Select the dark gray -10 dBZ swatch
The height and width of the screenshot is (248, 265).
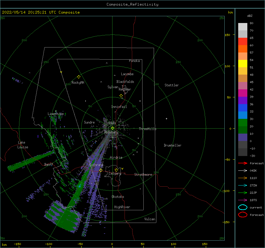pos(243,152)
